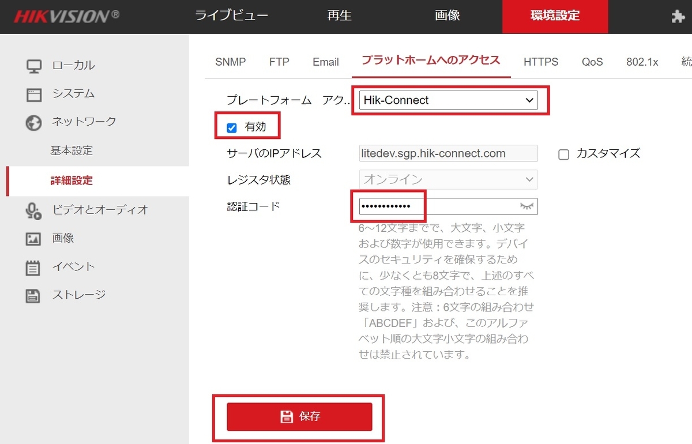Open the ライブビュー tab
Image resolution: width=692 pixels, height=444 pixels.
[x=231, y=16]
